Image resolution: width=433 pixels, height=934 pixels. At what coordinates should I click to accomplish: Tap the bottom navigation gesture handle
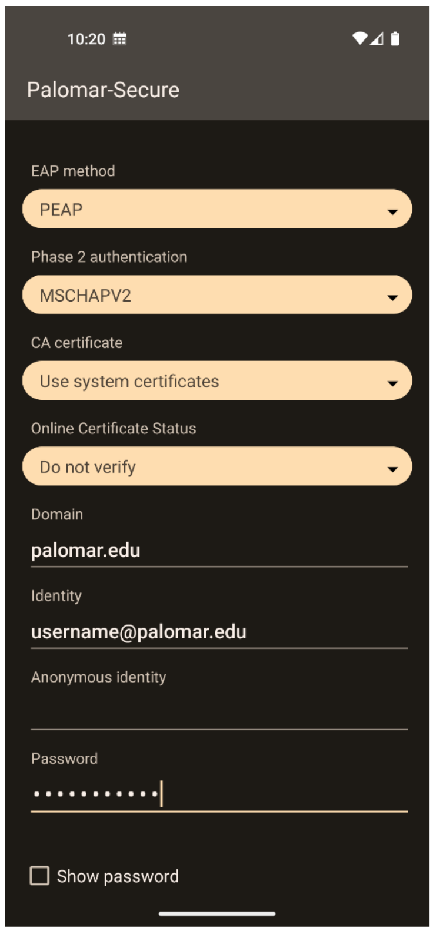[217, 913]
